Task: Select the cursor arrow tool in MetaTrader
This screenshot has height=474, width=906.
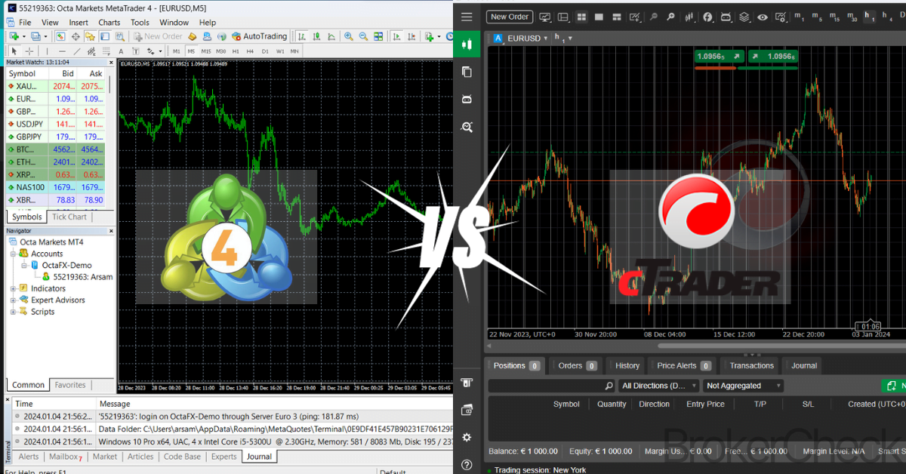Action: coord(14,51)
